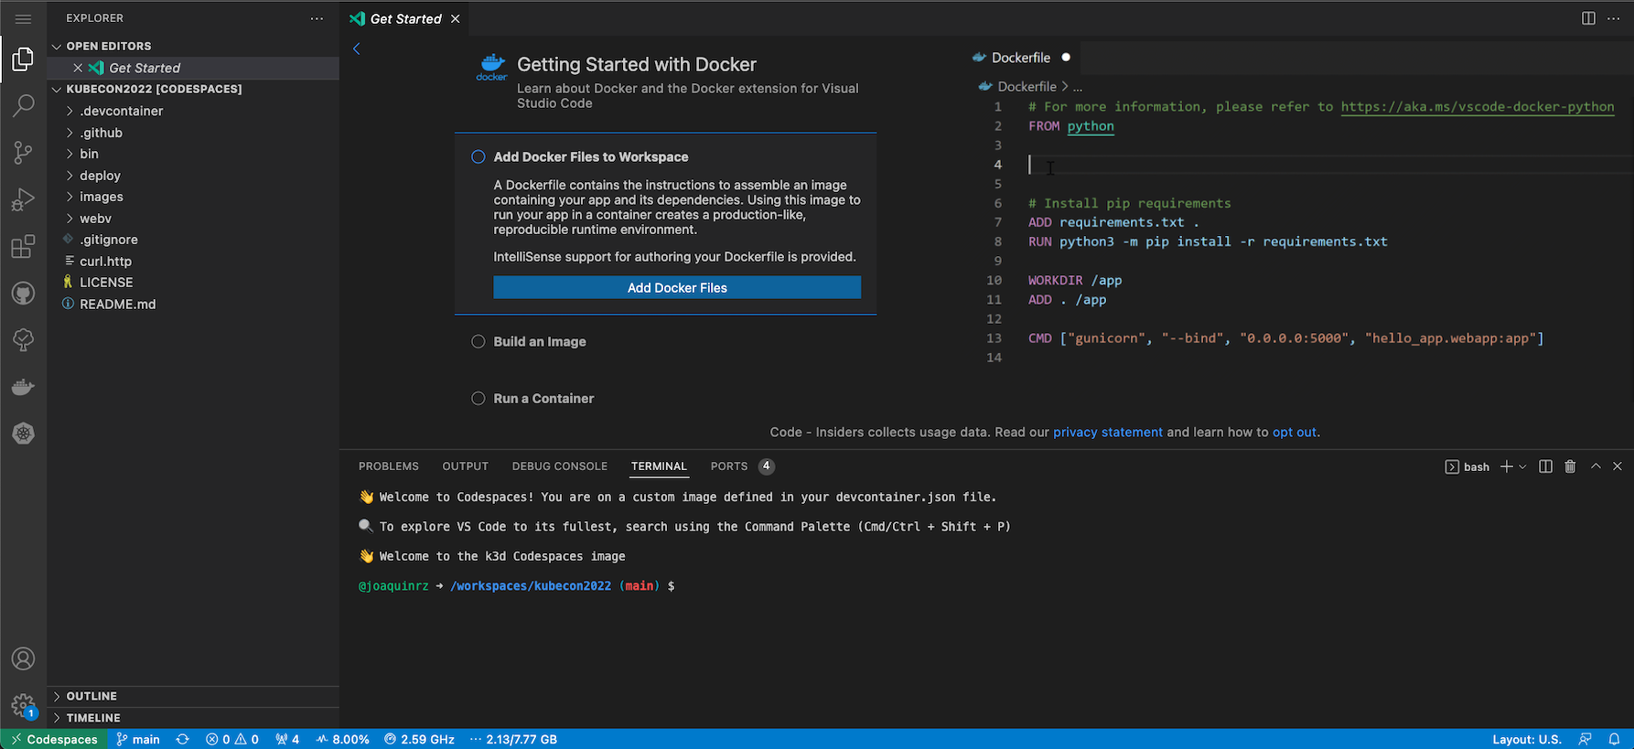Open the Search view

[x=24, y=105]
